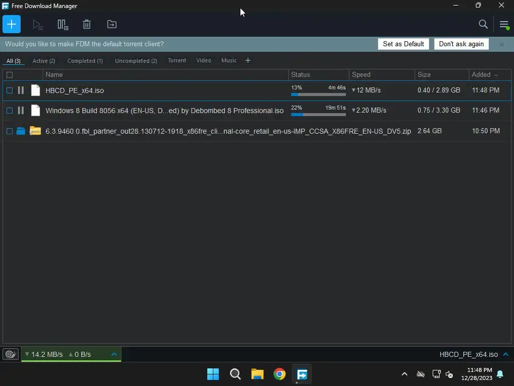This screenshot has width=514, height=386.
Task: Show hidden icons chevron in system tray
Action: point(405,374)
